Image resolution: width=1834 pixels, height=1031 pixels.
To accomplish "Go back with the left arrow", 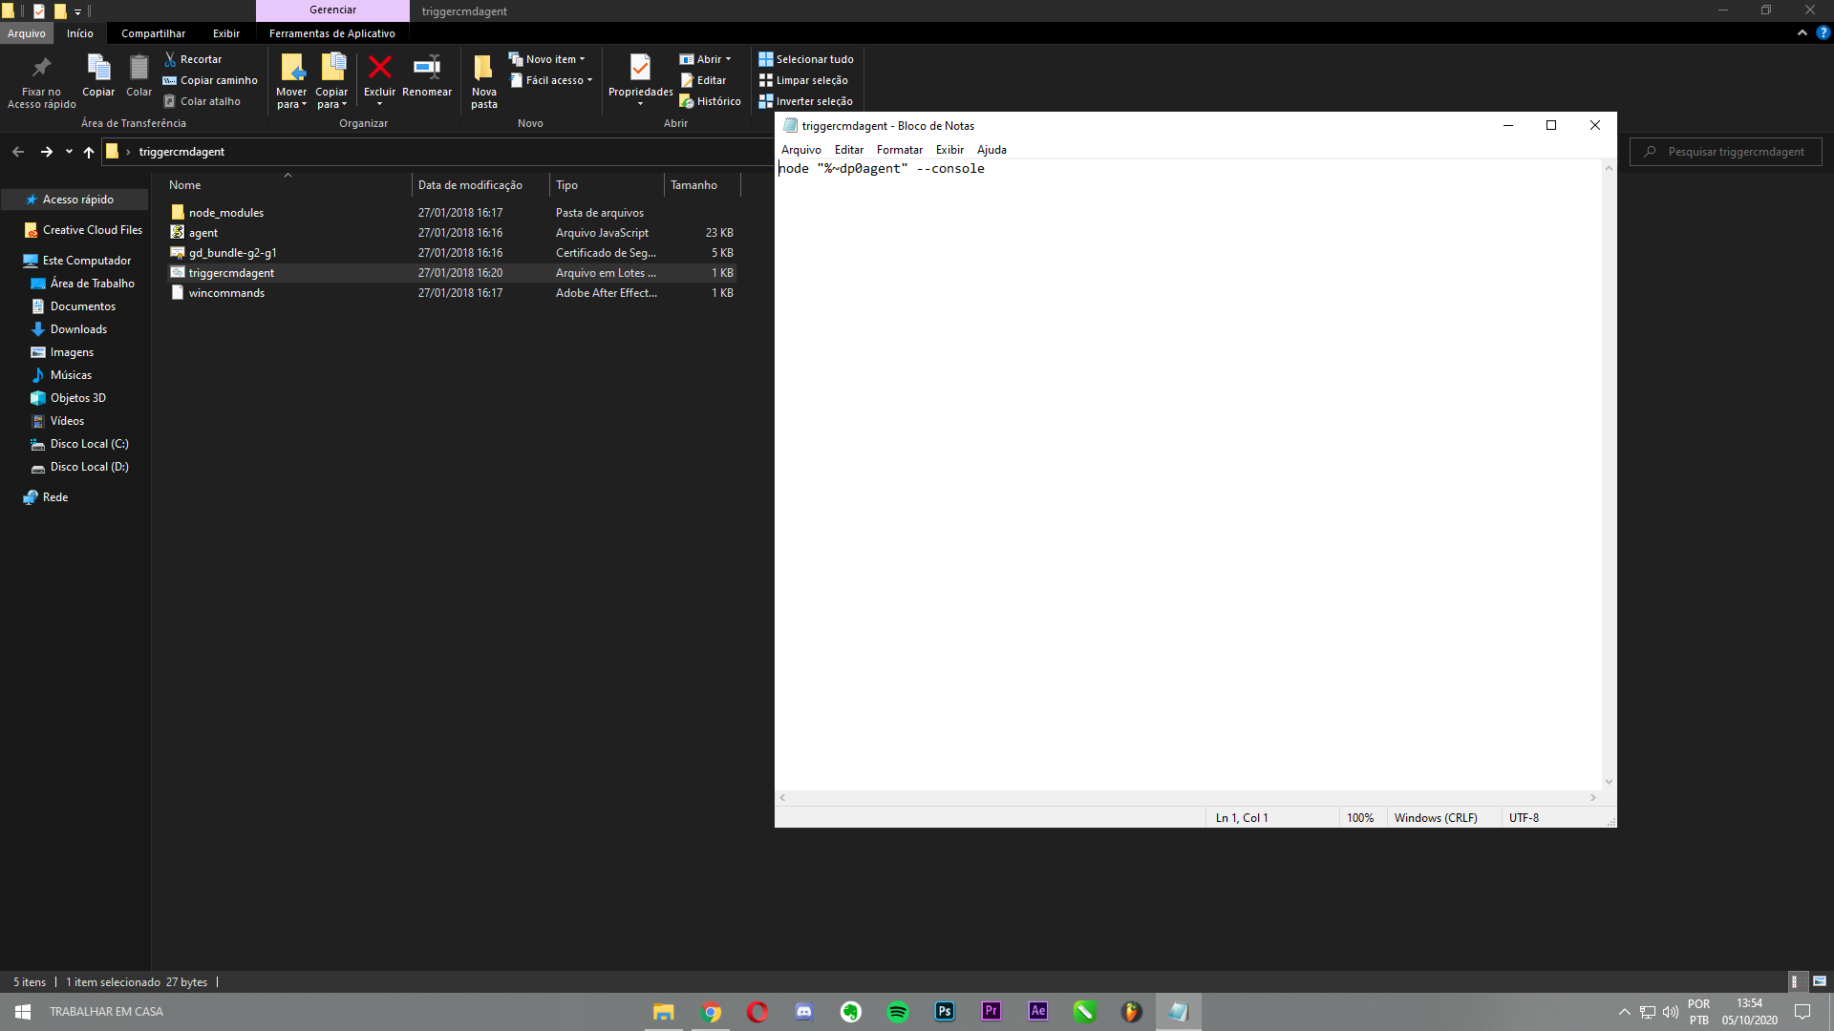I will point(18,152).
